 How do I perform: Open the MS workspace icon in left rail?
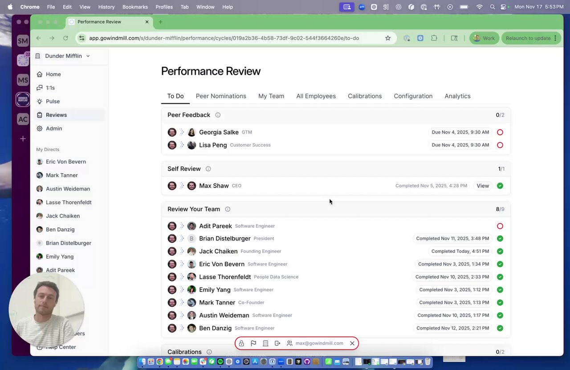[x=23, y=80]
